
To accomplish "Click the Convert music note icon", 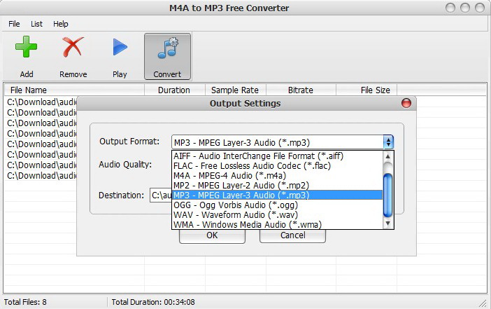I will point(167,48).
